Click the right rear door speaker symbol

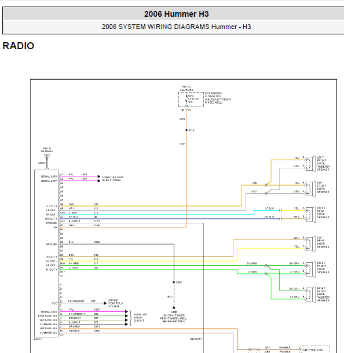coord(310,214)
